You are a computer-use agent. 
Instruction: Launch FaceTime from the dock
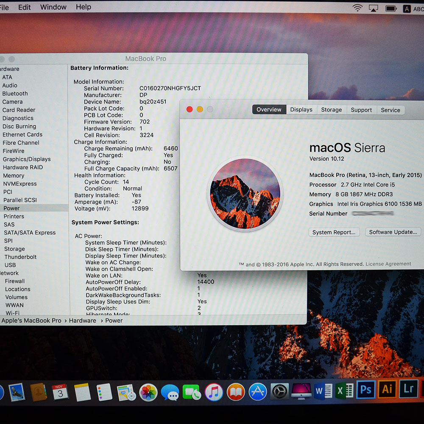coord(192,392)
